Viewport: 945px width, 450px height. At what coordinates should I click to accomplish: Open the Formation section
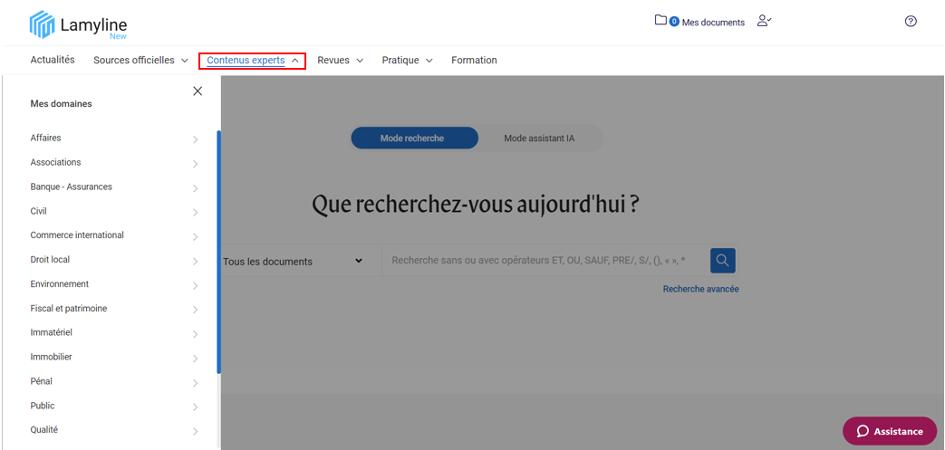(474, 61)
